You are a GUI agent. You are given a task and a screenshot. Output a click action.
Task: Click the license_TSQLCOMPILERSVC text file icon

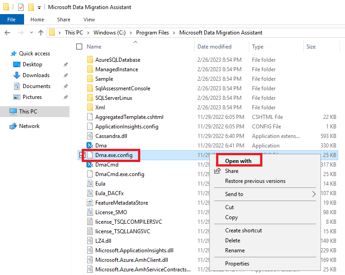tap(90, 222)
